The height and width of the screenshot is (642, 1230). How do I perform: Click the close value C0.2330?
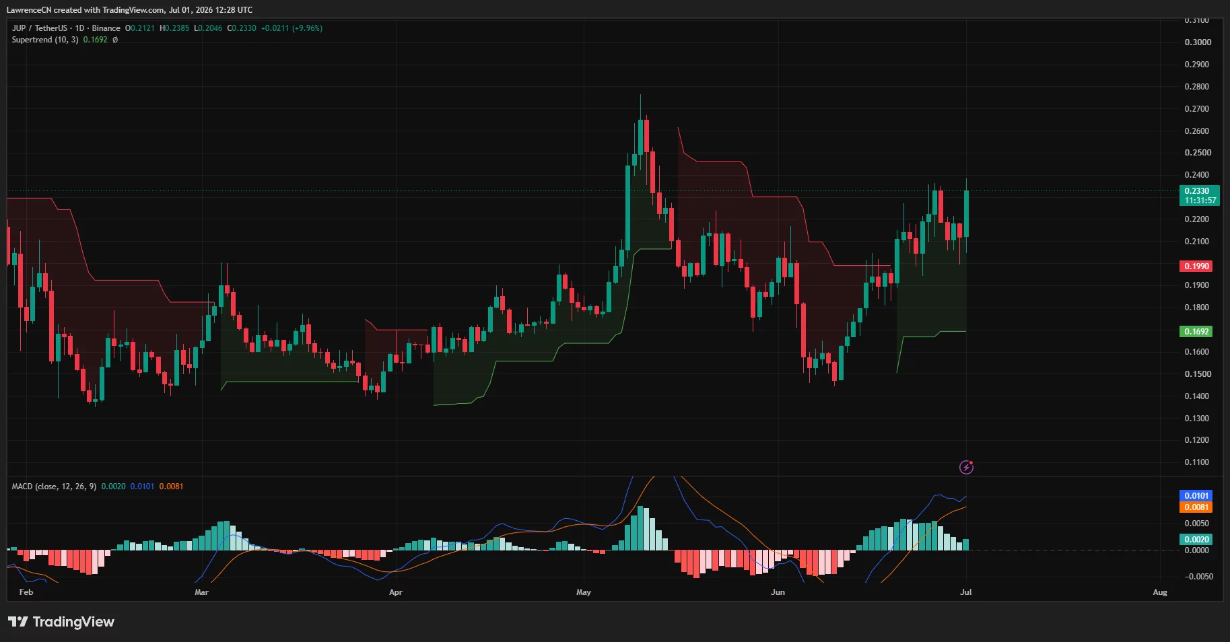click(242, 28)
